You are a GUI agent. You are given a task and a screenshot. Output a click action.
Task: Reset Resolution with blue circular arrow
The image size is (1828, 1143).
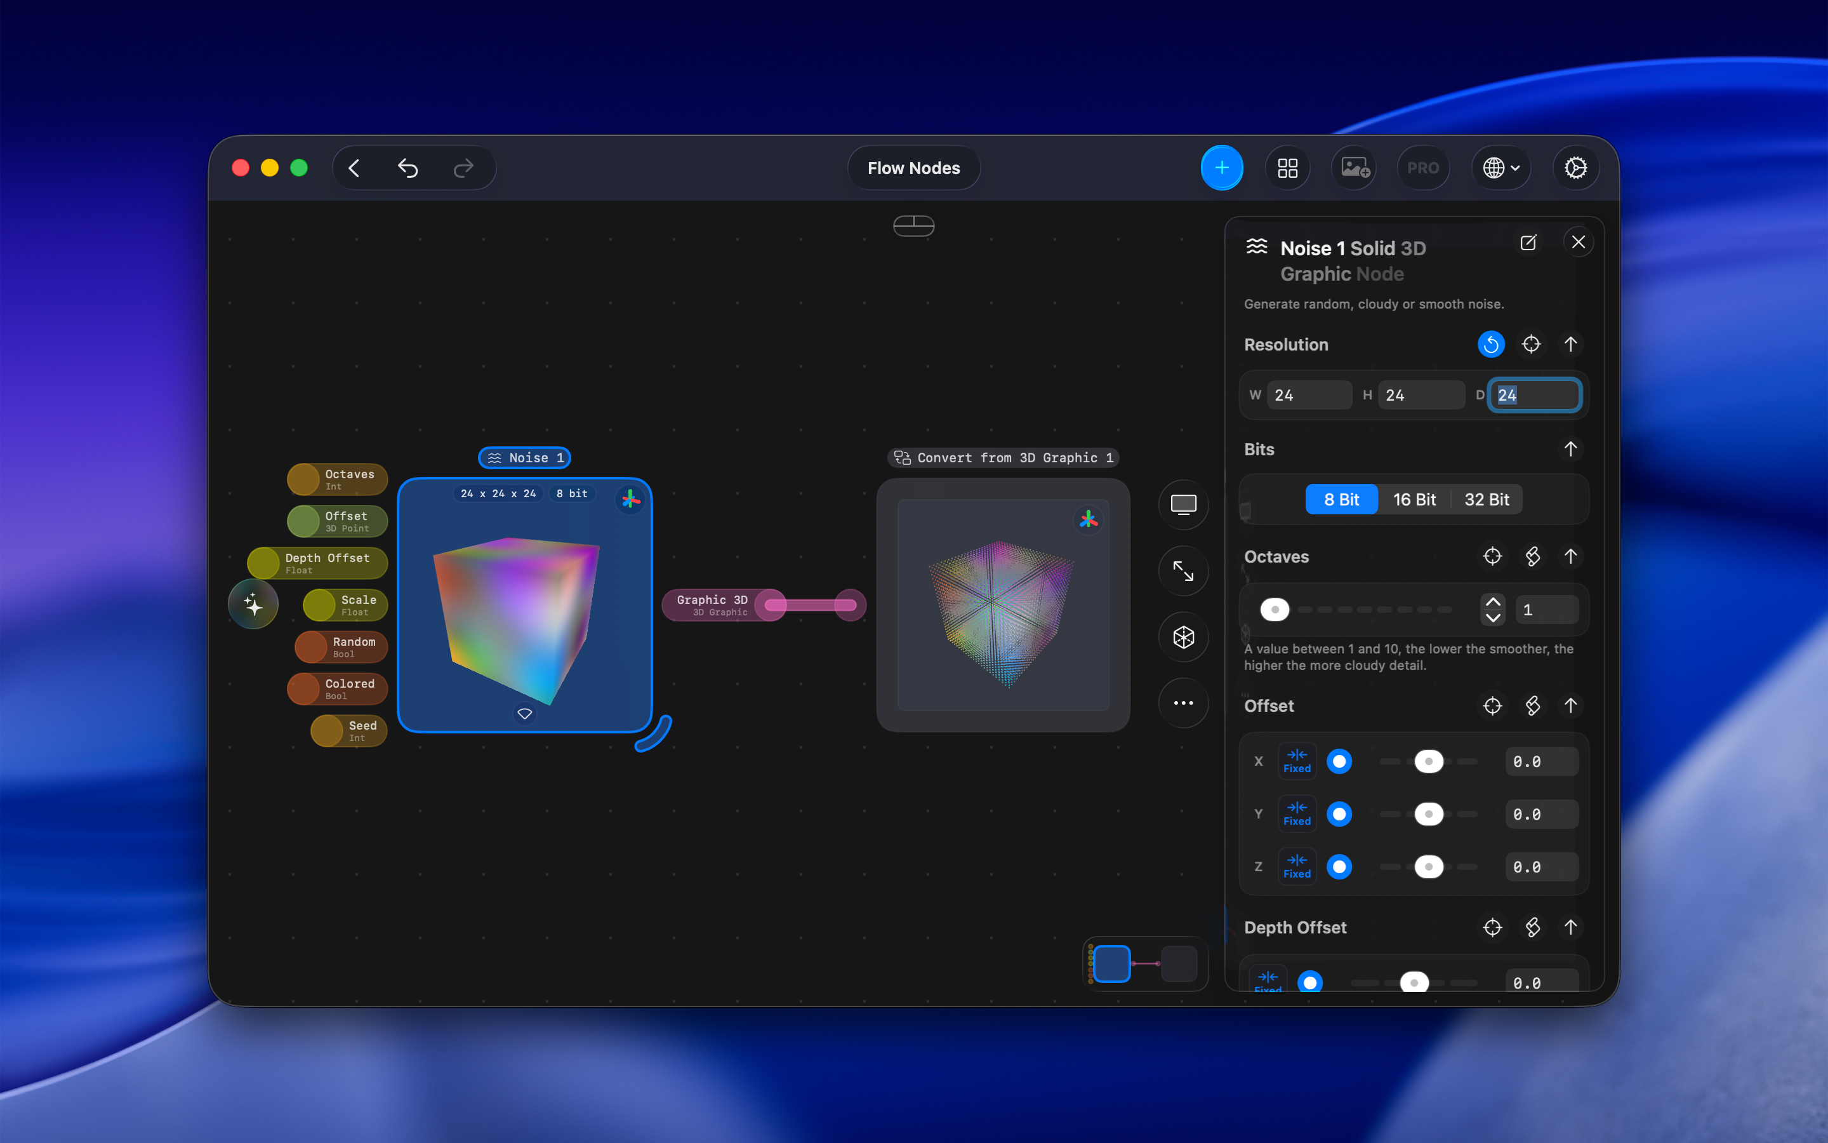pyautogui.click(x=1490, y=345)
